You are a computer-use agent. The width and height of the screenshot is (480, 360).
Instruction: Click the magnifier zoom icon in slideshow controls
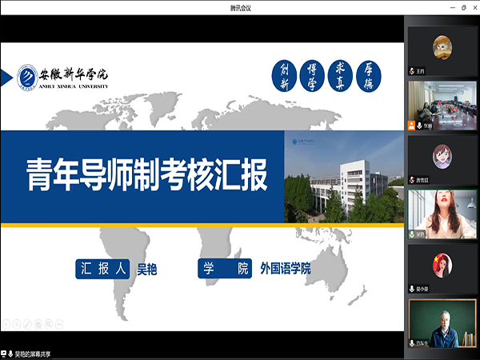click(48, 324)
